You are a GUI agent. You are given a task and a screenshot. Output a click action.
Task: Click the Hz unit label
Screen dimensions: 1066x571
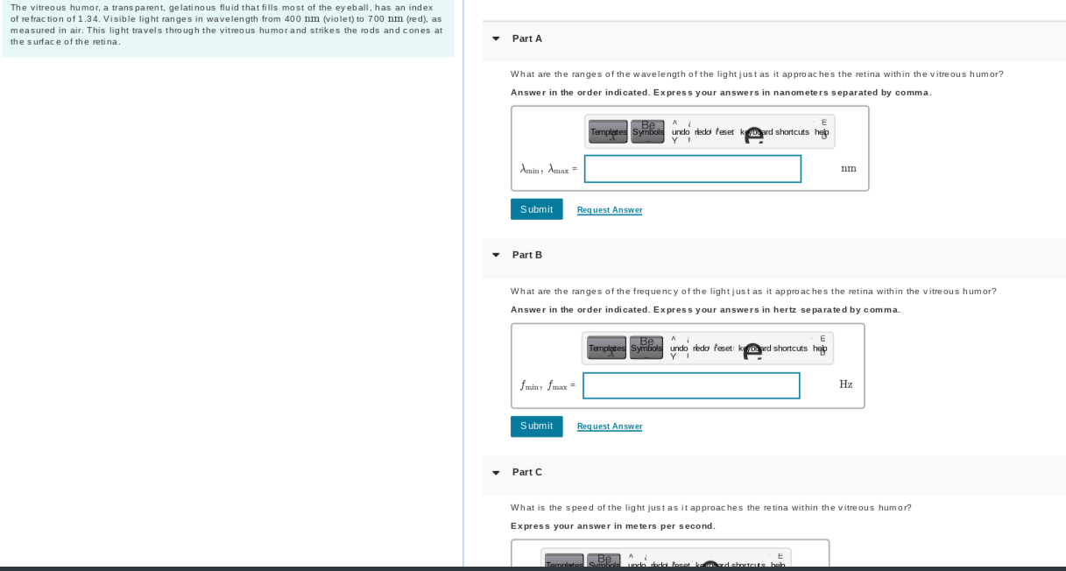846,384
